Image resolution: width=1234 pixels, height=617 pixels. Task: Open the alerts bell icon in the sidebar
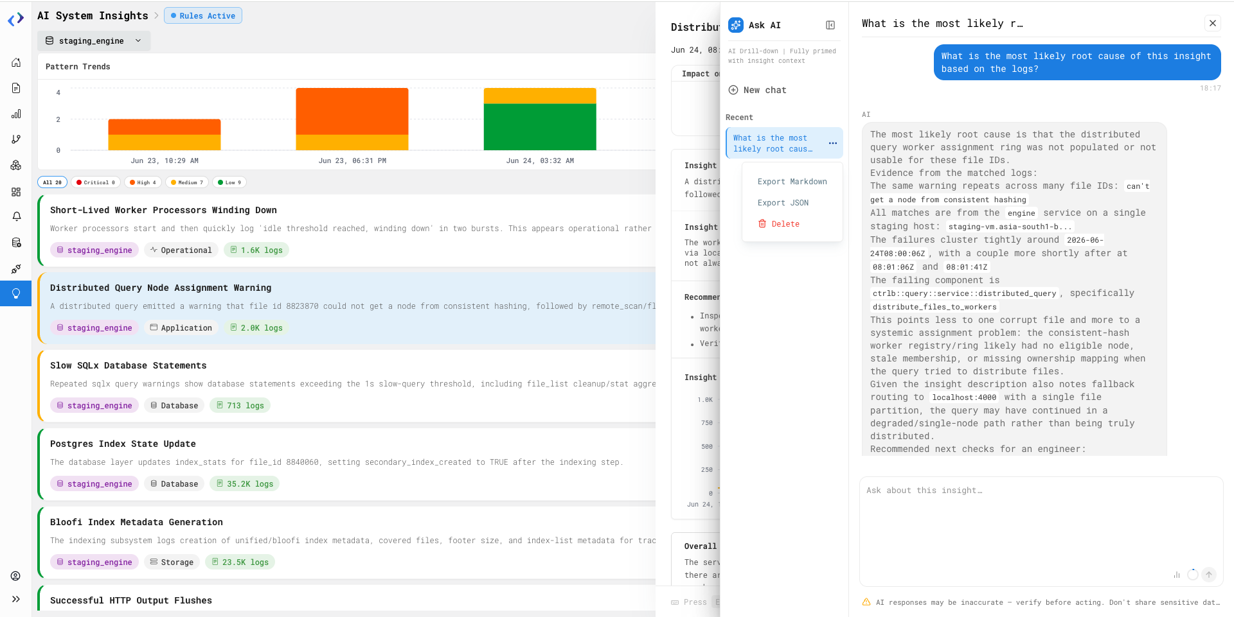16,216
